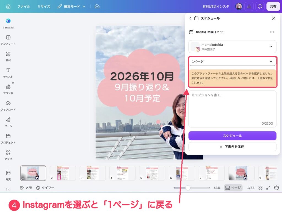Select page 6 thumbnail
The width and height of the screenshot is (282, 218).
pyautogui.click(x=182, y=173)
